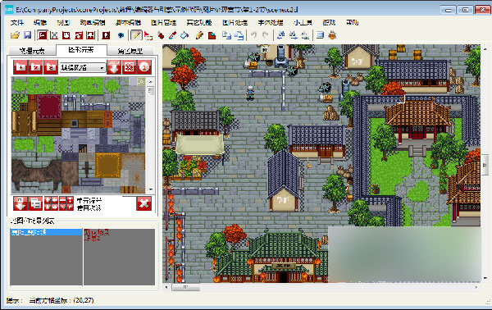Click the undo arrow in toolbar
The height and width of the screenshot is (310, 492).
[254, 35]
